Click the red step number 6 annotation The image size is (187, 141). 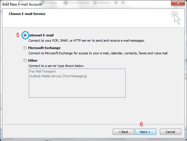pyautogui.click(x=141, y=125)
